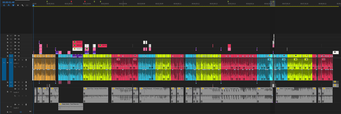The height and width of the screenshot is (114, 341).
Task: Toggle V2 track targeting label
Action: pyautogui.click(x=11, y=52)
